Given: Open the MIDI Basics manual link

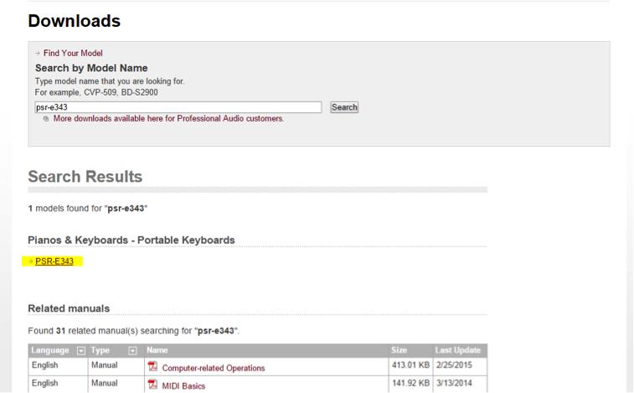Looking at the screenshot, I should point(183,385).
